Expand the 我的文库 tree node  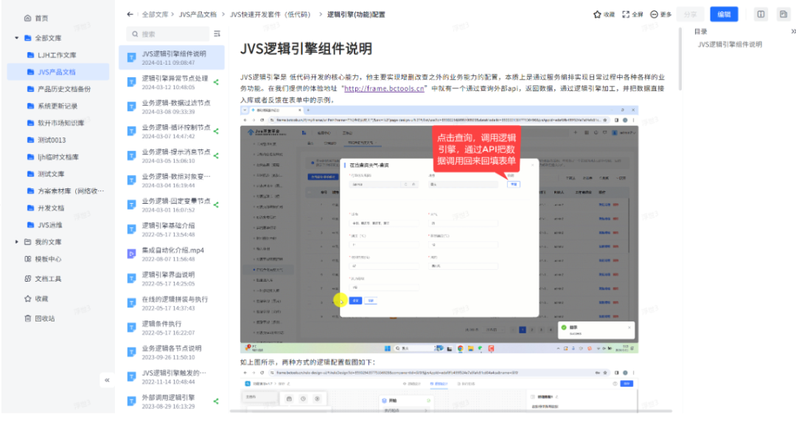point(16,242)
